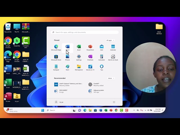The height and width of the screenshot is (135, 180).
Task: Open Alarms & Clock pinned app
Action: (x=113, y=58)
